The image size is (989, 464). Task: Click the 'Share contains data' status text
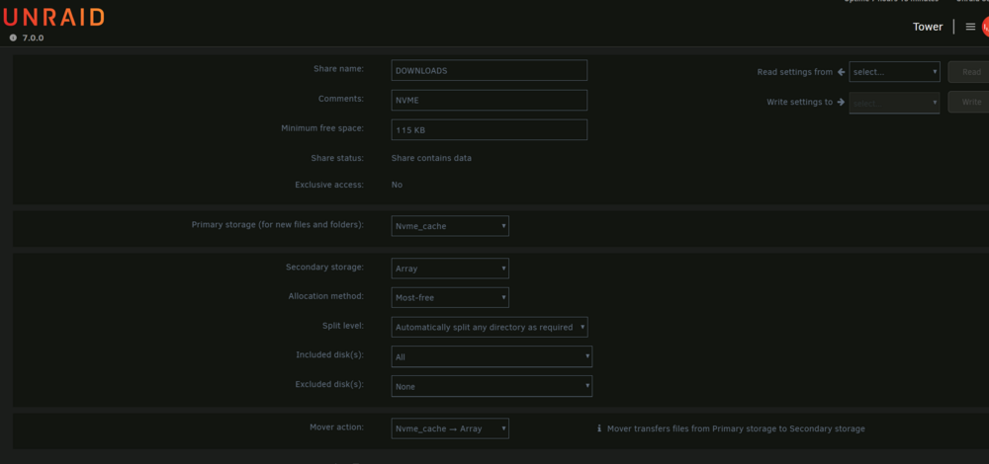click(x=431, y=158)
